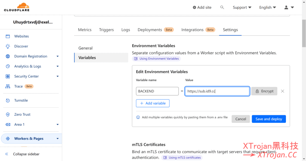Click the Cloudflare logo
Viewport: 306px width, 161px height.
17,7
